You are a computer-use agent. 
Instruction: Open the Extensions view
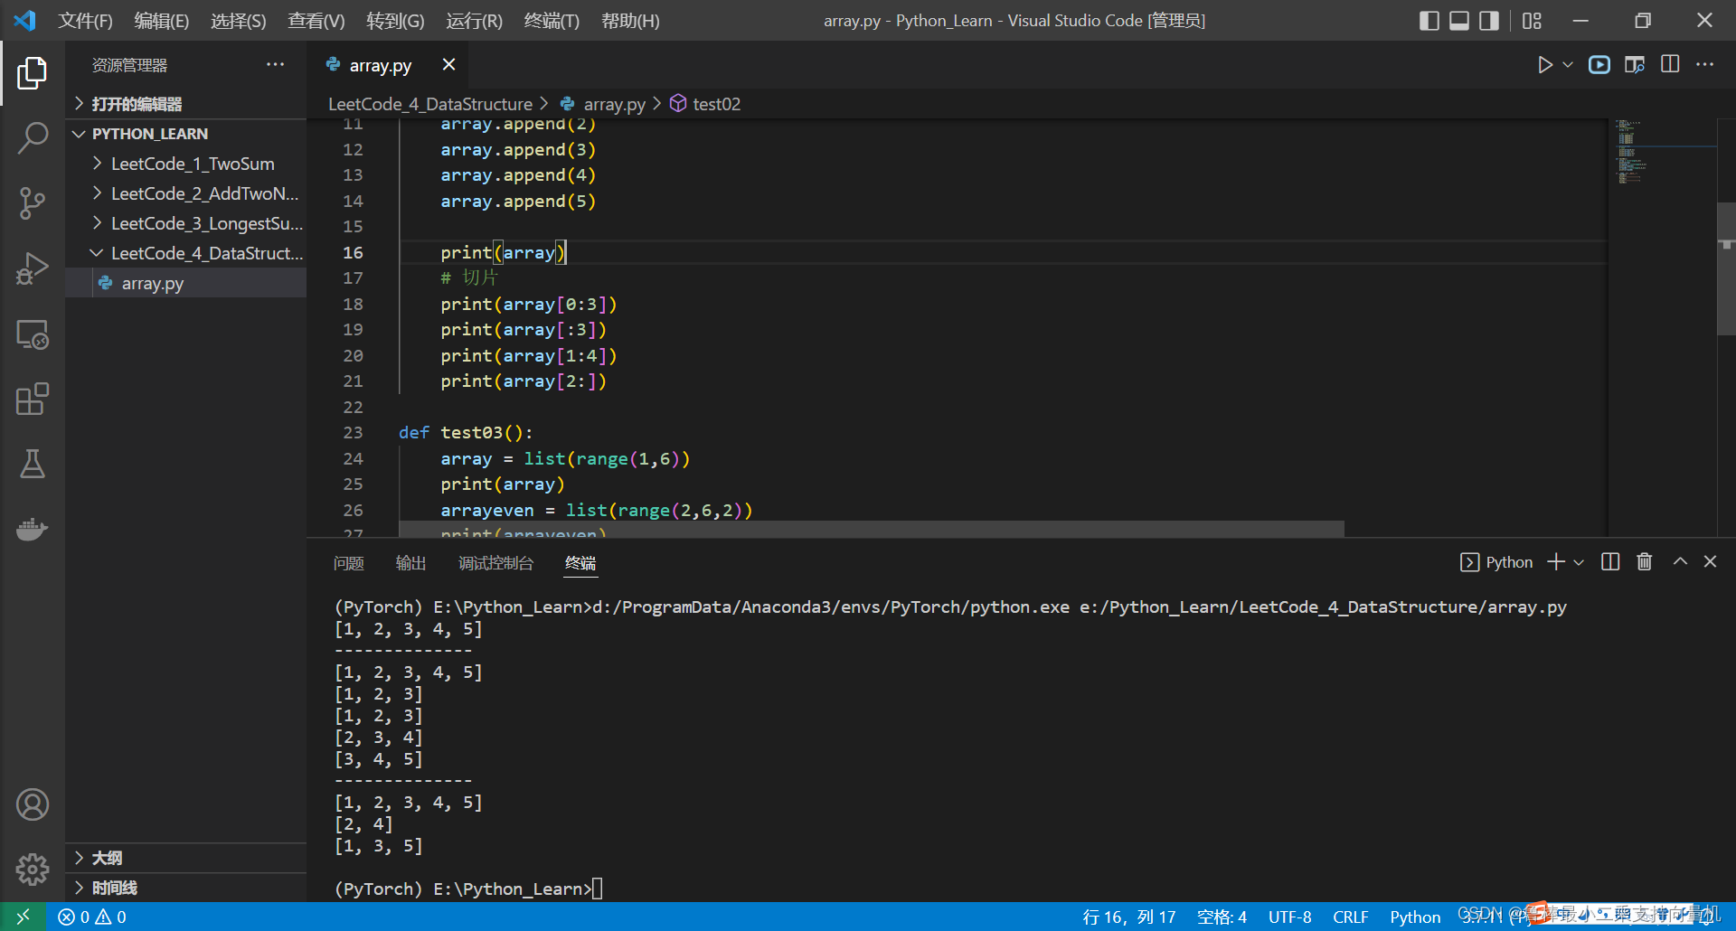[x=32, y=399]
